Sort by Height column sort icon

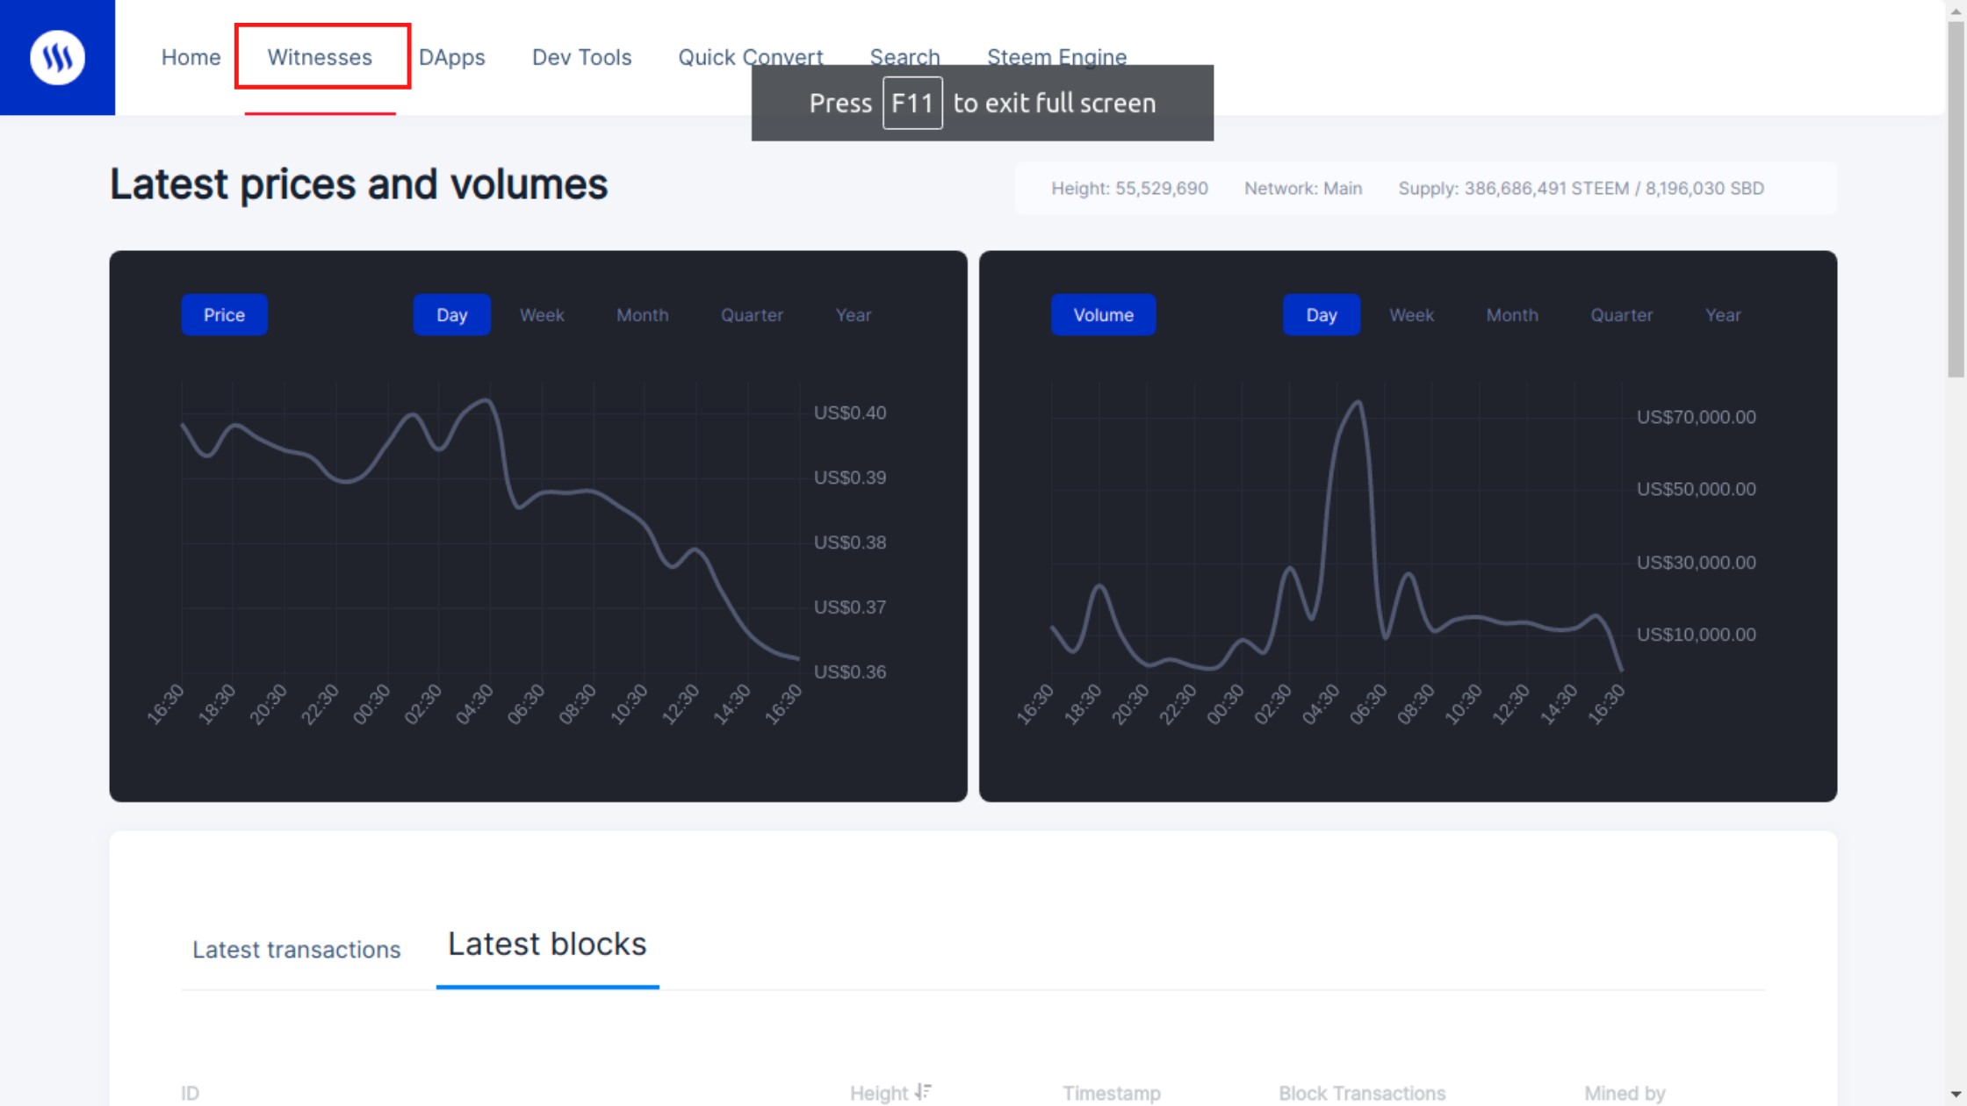[922, 1092]
